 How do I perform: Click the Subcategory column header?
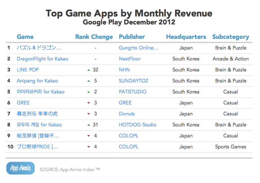[x=231, y=37]
